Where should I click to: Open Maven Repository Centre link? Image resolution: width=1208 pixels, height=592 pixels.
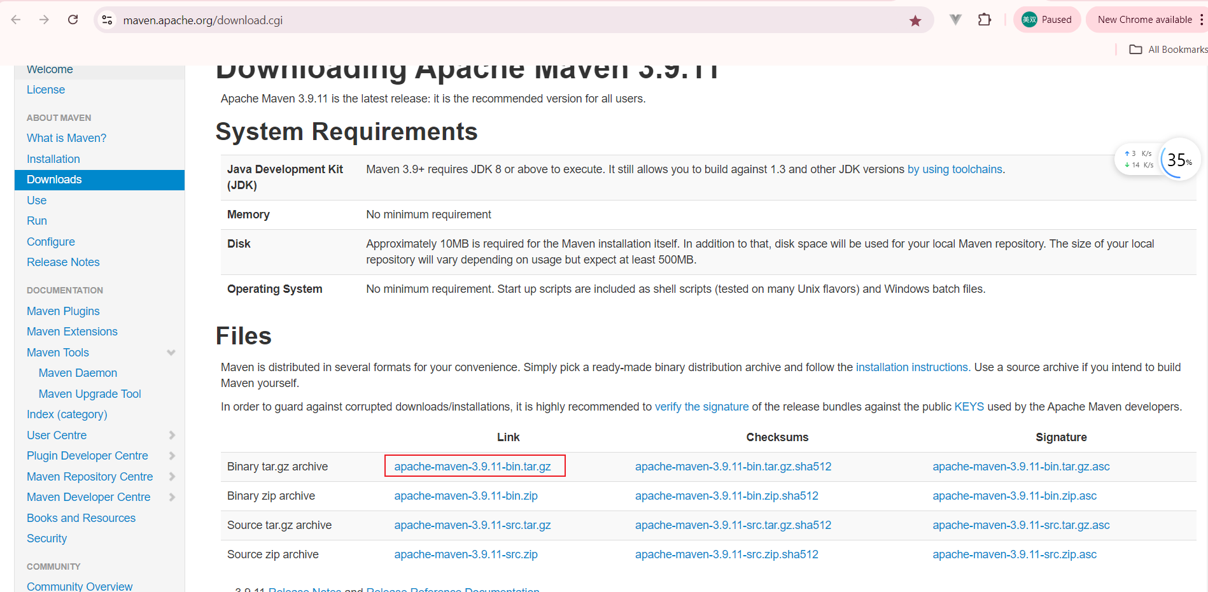coord(90,477)
